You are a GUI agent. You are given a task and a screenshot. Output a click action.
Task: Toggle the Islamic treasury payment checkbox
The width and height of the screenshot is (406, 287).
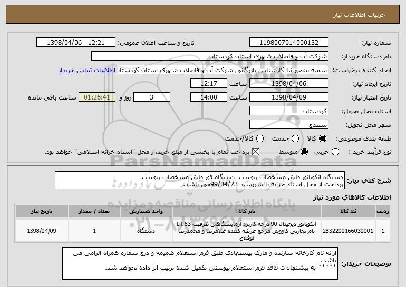(256, 152)
